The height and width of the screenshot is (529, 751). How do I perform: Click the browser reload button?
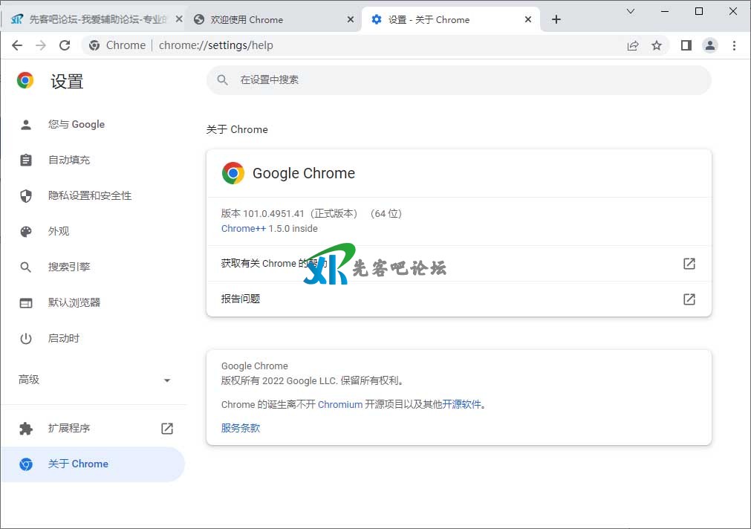tap(65, 45)
